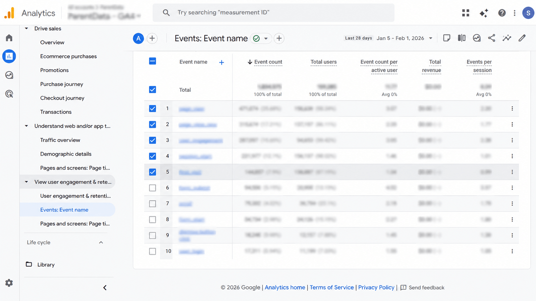This screenshot has height=301, width=536.
Task: Click the All Users segment A badge
Action: (x=138, y=38)
